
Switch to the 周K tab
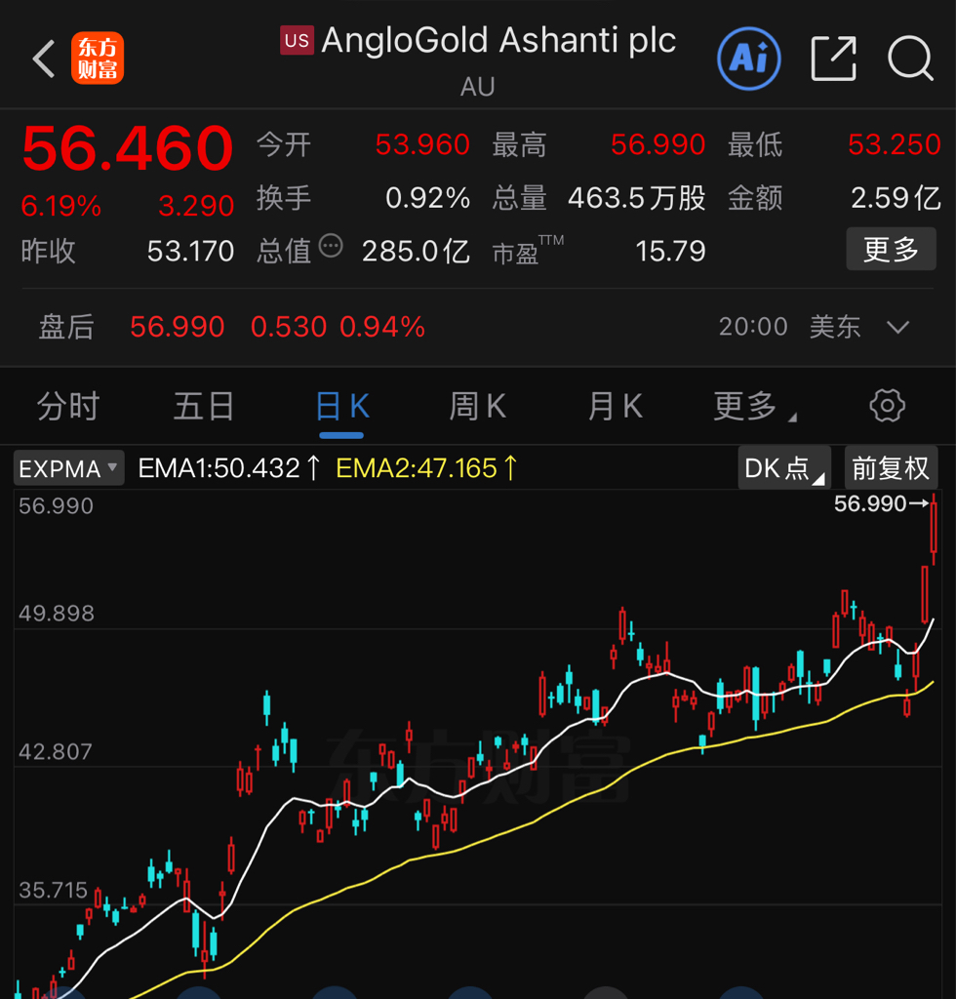tap(478, 407)
